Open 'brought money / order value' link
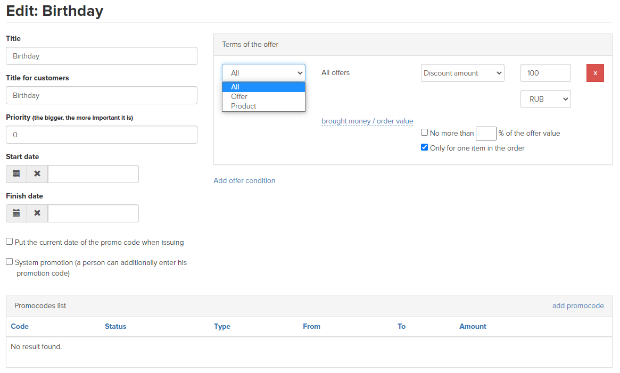 coord(367,121)
